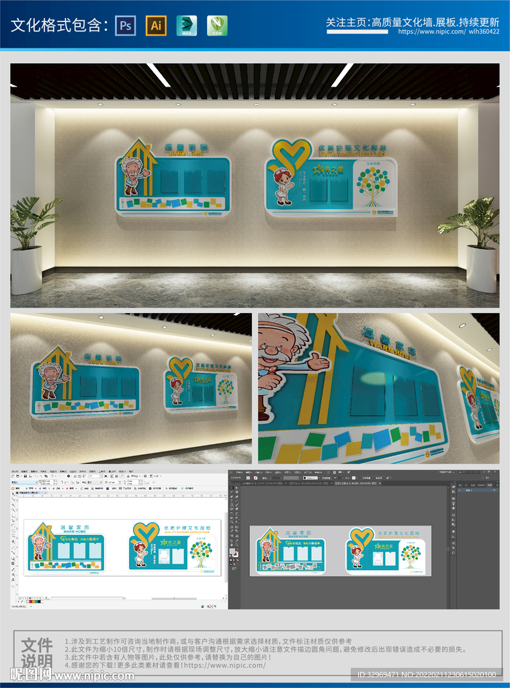Viewport: 510px width, 688px height.
Task: Select the Crop tool in CorelDRAW toolbox
Action: (x=13, y=505)
